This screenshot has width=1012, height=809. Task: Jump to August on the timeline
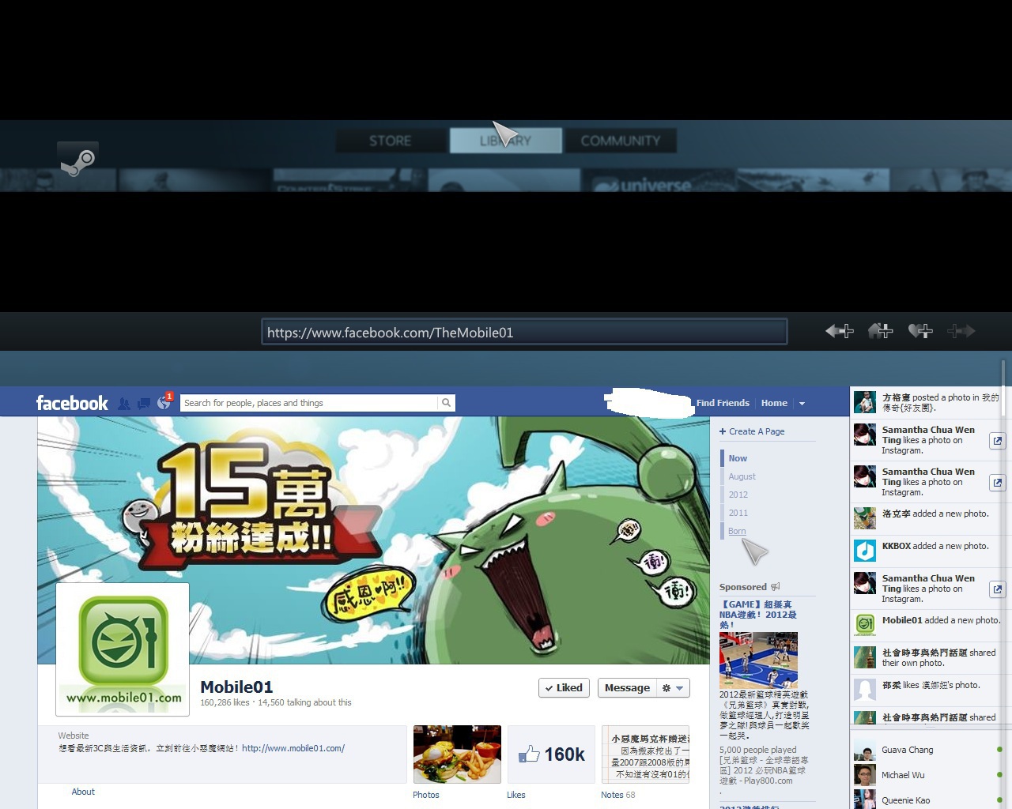pos(742,476)
